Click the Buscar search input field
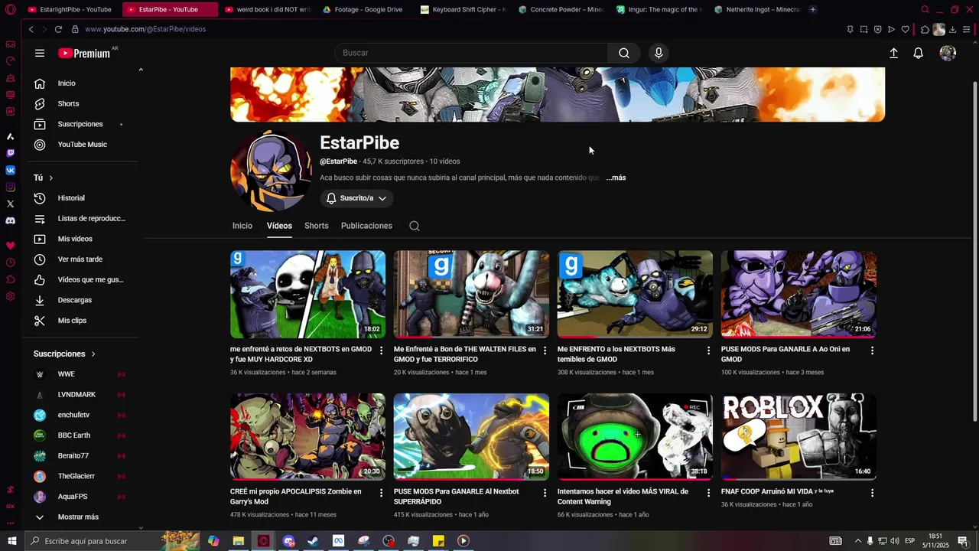This screenshot has width=979, height=551. tap(471, 53)
